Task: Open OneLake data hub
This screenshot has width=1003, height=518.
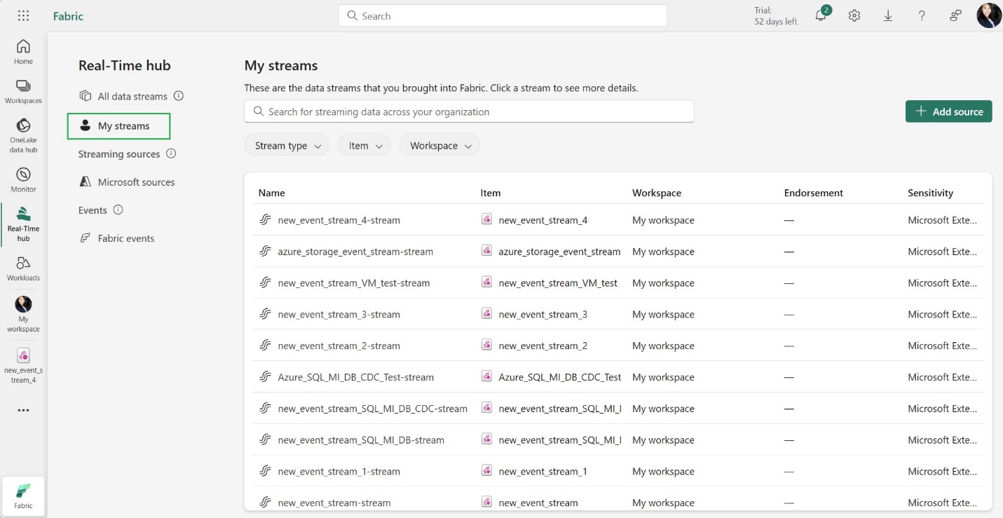Action: tap(23, 135)
